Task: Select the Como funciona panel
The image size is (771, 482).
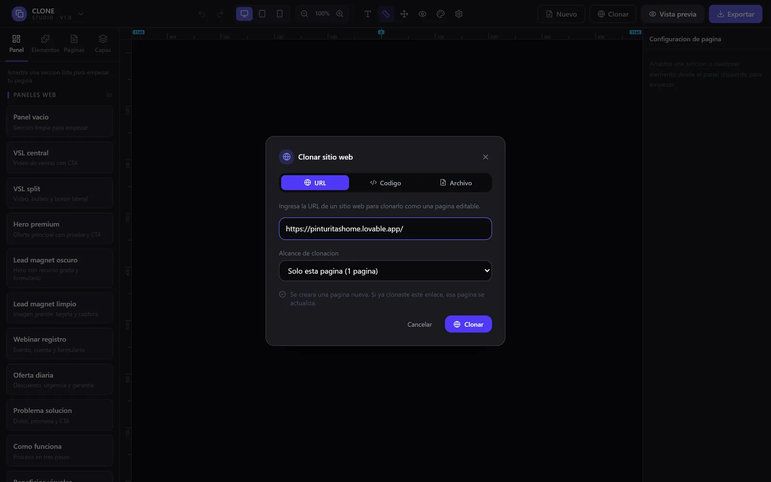Action: 60,451
